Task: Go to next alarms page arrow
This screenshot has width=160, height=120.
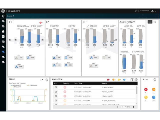Action: pyautogui.click(x=134, y=107)
